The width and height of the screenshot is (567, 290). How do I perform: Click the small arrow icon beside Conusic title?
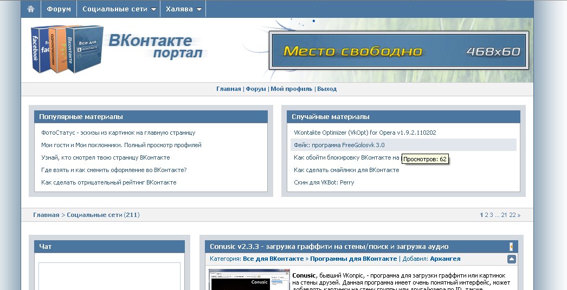[511, 247]
